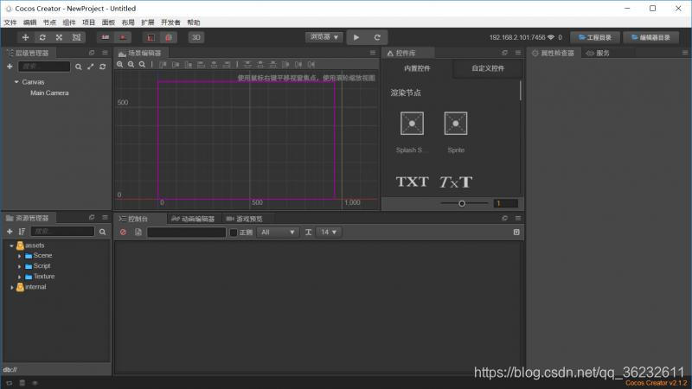Screen dimensions: 692x389
Task: Click the console collapse toggle icon
Action: pyautogui.click(x=516, y=232)
